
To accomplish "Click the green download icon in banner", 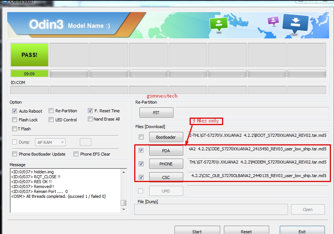I will click(219, 24).
